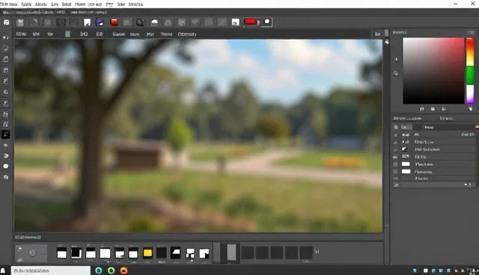Click the round white icon at toolbar's far left
The width and height of the screenshot is (479, 275).
coord(7,22)
